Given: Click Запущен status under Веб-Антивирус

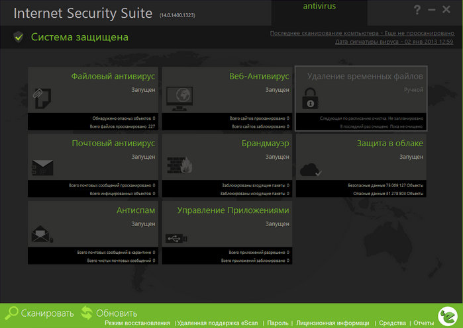Looking at the screenshot, I should 278,90.
